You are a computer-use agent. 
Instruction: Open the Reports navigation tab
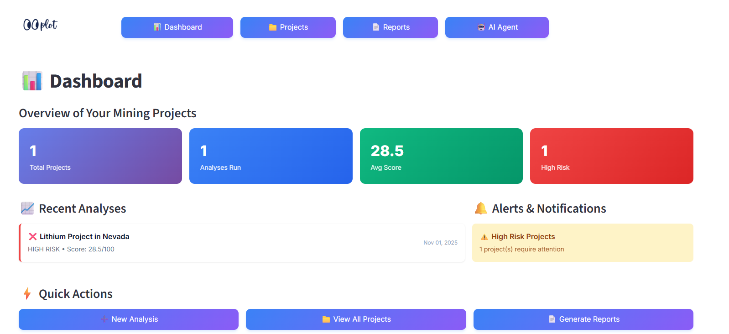pyautogui.click(x=391, y=27)
